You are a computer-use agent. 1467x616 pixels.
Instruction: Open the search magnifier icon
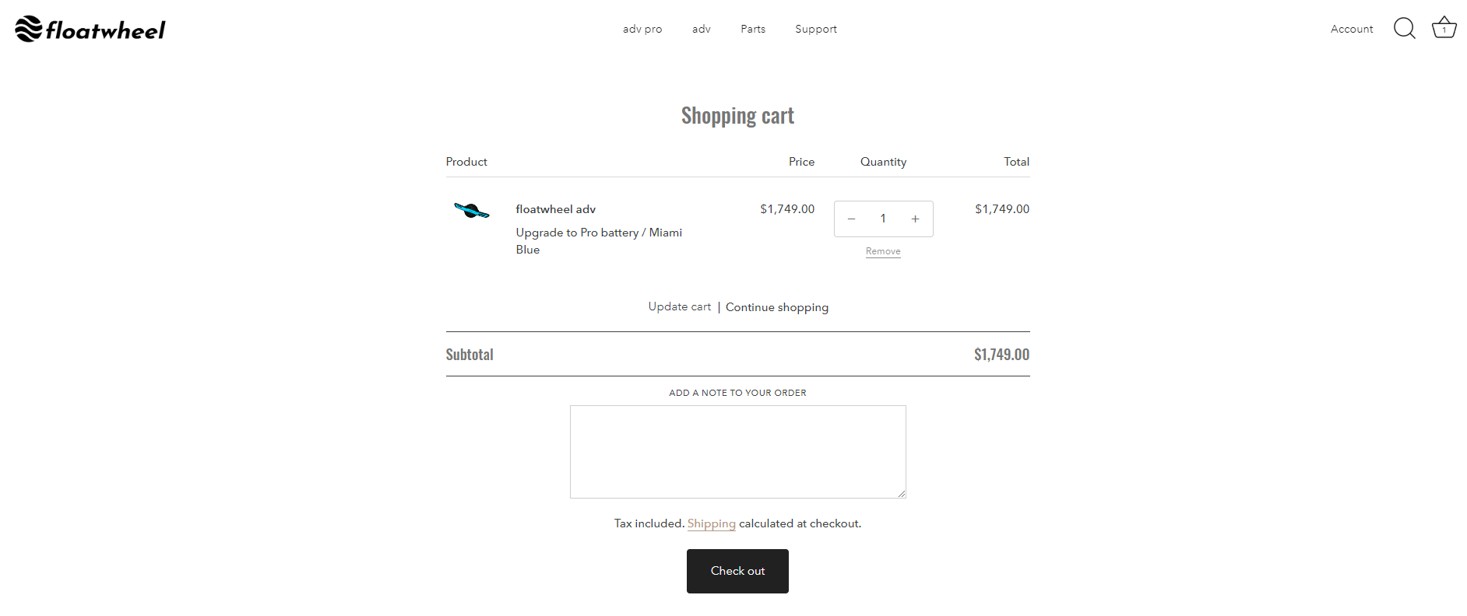click(x=1404, y=29)
